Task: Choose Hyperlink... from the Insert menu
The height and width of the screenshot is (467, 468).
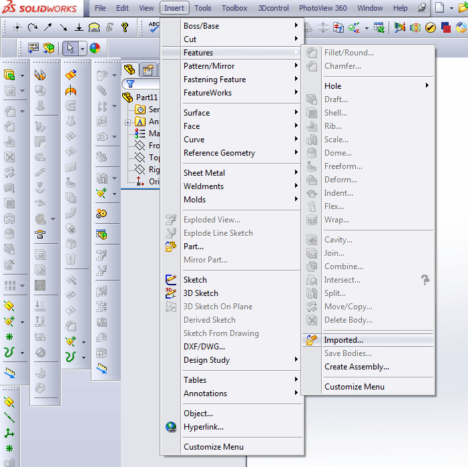Action: click(231, 427)
